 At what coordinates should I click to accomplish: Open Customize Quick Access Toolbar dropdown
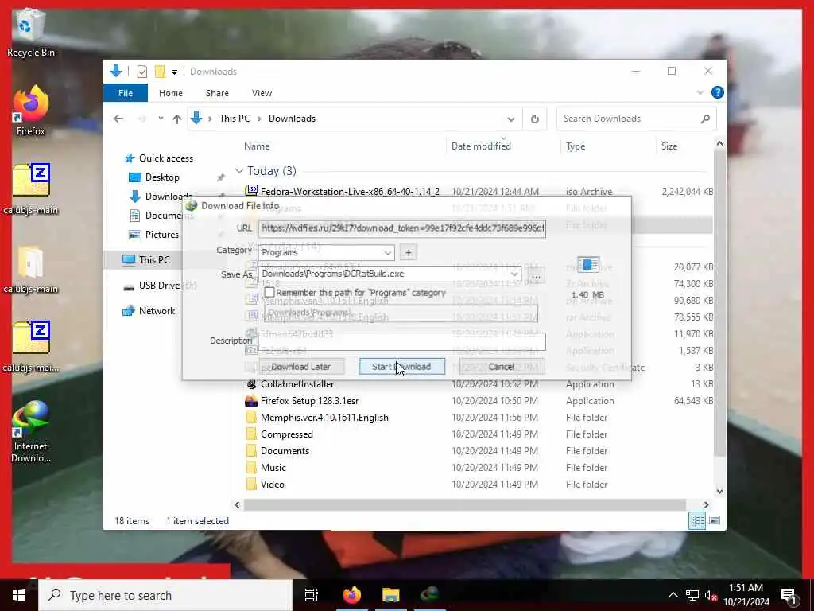click(x=174, y=72)
